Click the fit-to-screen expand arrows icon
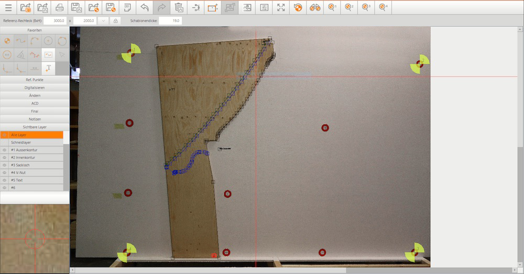Viewport: 524px width, 274px height. 281,7
